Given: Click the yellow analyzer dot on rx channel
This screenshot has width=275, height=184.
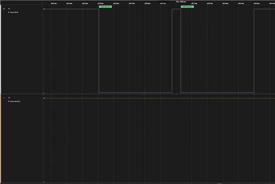Looking at the screenshot, I should pos(9,101).
